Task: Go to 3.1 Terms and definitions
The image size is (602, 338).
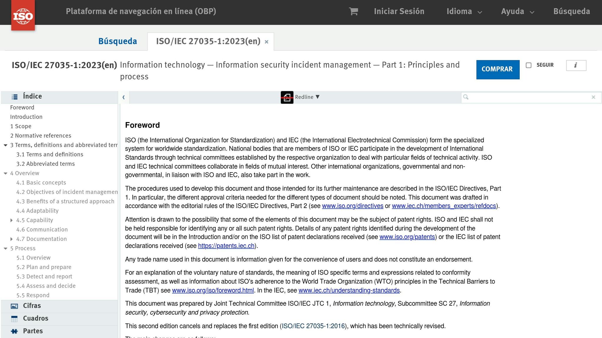Action: [x=50, y=155]
